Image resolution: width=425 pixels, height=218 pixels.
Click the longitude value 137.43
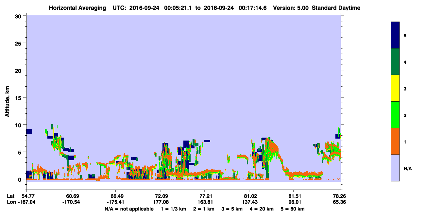point(249,202)
